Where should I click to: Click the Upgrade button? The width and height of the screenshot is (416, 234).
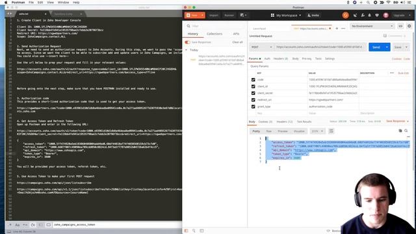[399, 16]
